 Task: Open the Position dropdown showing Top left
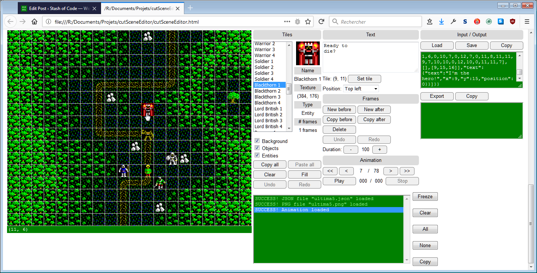click(361, 89)
